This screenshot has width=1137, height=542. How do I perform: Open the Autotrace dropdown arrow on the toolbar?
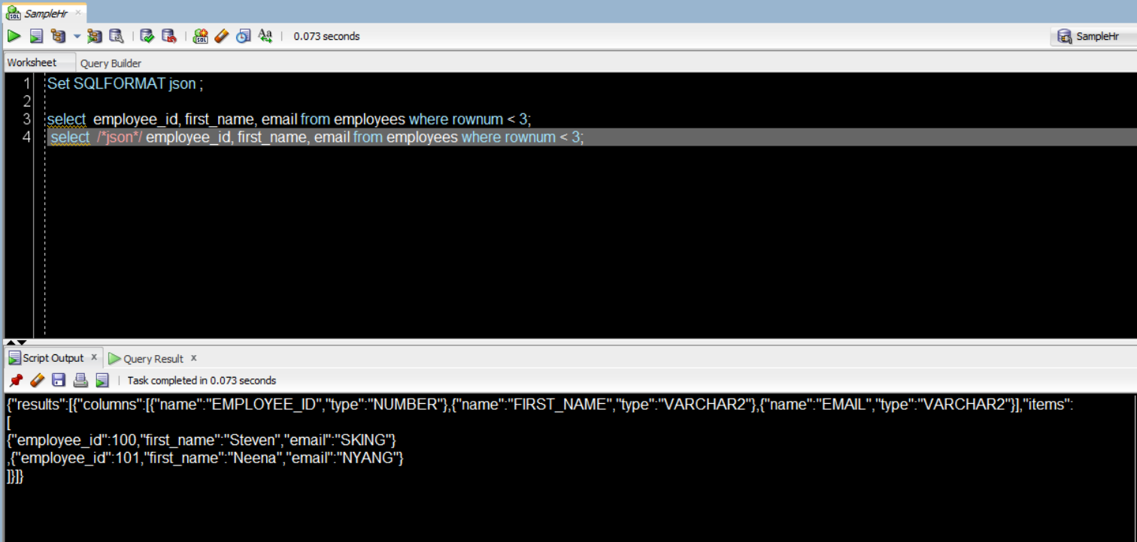point(77,35)
